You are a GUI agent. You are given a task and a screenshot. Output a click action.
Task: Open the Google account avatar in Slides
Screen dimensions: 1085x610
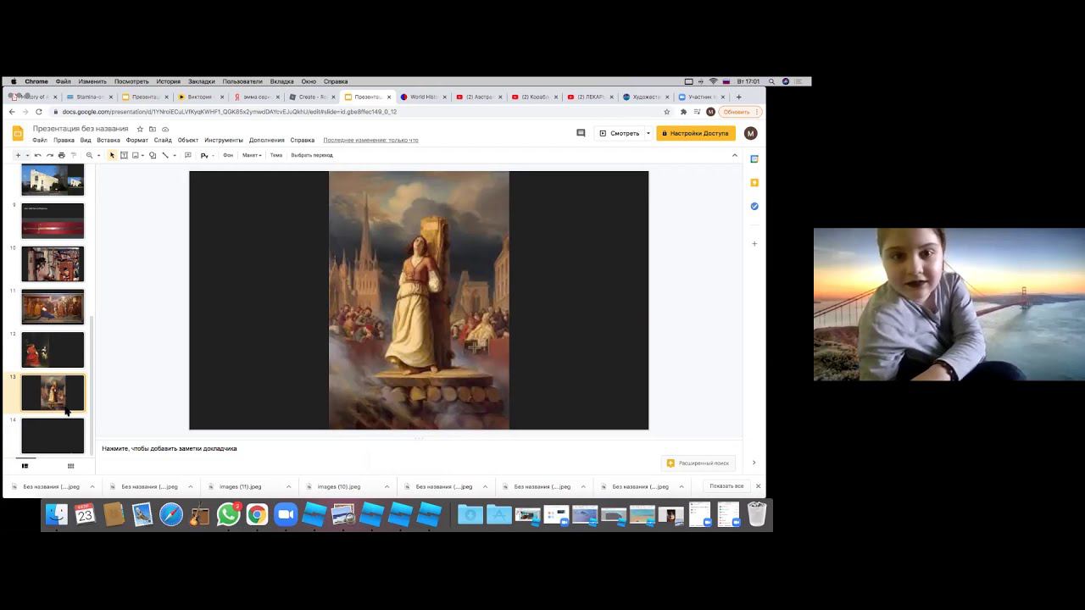point(750,133)
